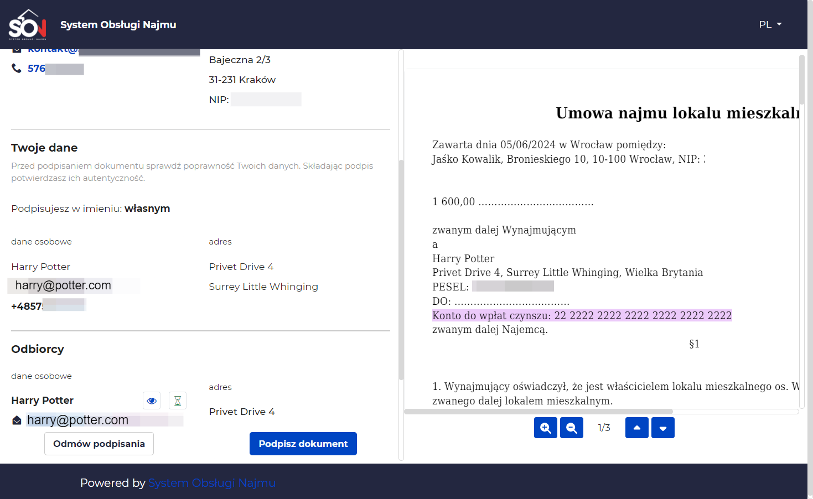Click Podpisz dokument button
This screenshot has width=813, height=499.
[x=303, y=444]
